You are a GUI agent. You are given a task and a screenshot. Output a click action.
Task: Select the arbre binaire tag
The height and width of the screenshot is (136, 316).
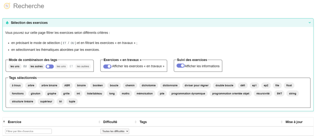click(x=50, y=85)
